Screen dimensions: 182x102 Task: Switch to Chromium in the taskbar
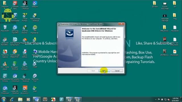(37, 99)
